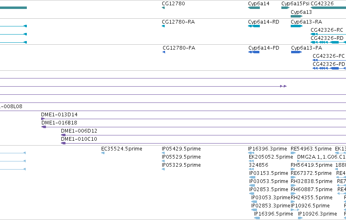Select the IP16396.5prime EST label
Screen dimensions: 346x220
(273, 214)
